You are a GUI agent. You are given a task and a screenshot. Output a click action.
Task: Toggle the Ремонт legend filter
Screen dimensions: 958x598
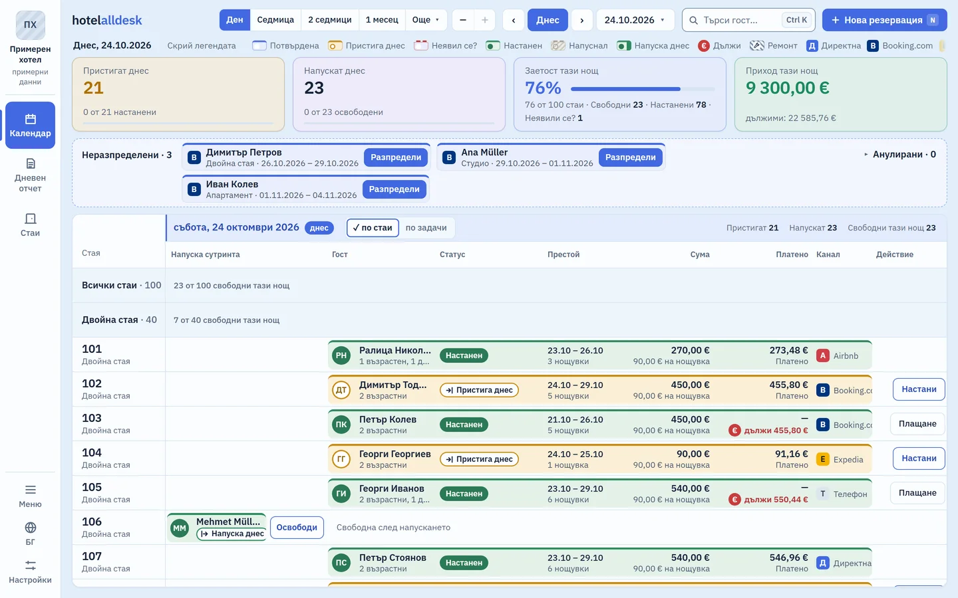(773, 46)
